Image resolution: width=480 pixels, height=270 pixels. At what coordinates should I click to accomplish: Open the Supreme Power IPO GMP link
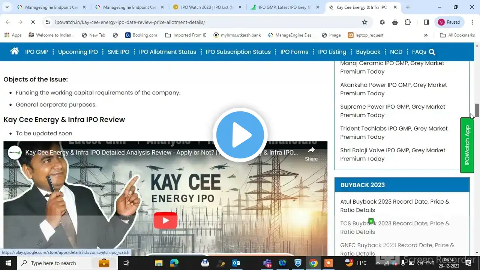(x=393, y=111)
